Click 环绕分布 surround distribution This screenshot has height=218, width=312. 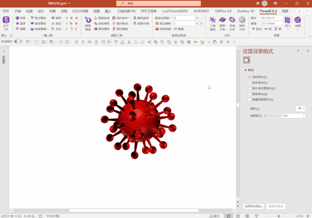[x=232, y=24]
